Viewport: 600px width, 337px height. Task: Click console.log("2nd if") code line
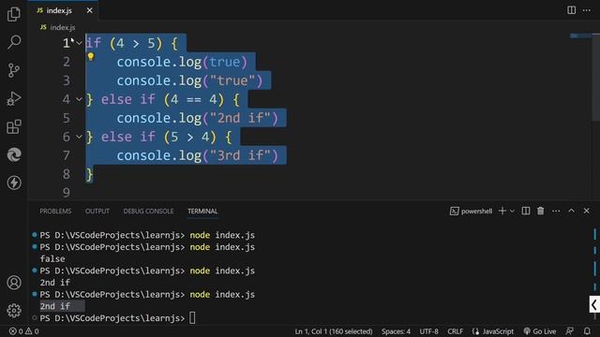pyautogui.click(x=198, y=118)
